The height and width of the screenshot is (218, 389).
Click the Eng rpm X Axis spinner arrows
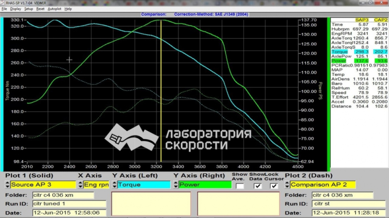coord(80,184)
